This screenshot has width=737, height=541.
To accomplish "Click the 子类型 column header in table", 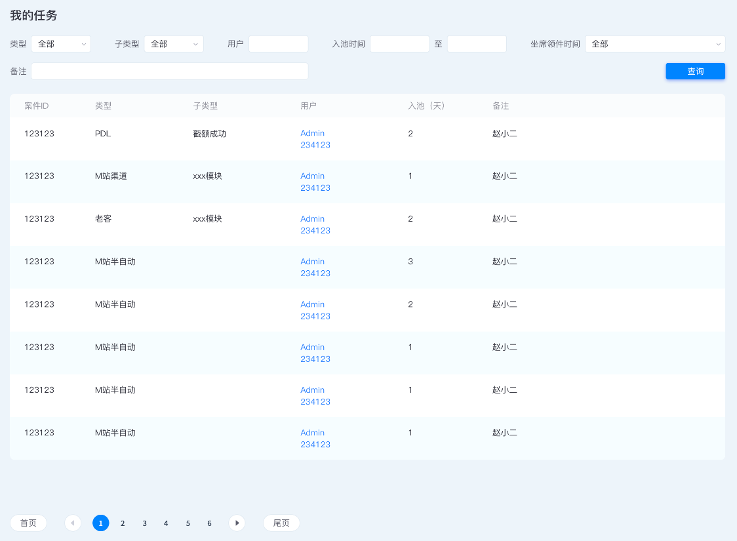I will point(205,106).
